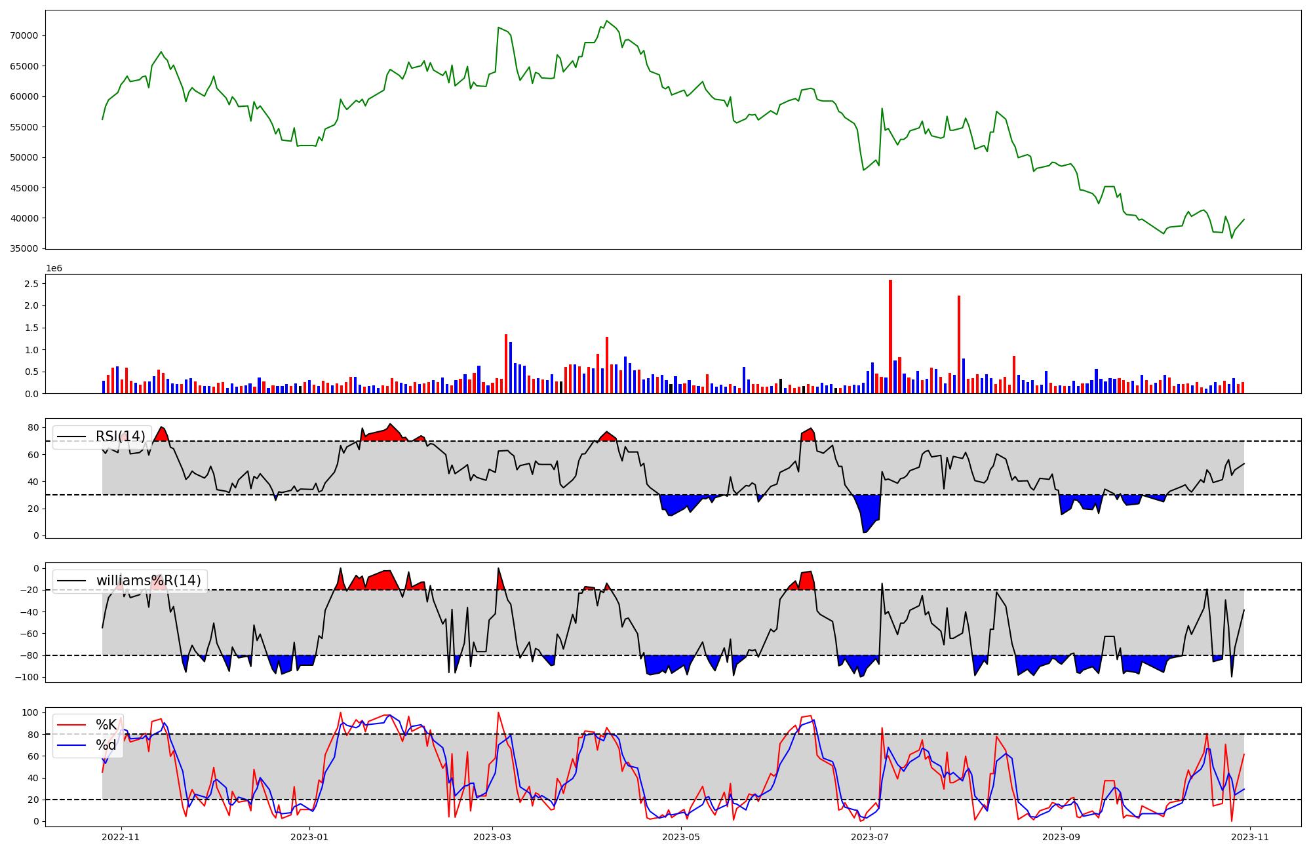Click the tallest red volume bar
The height and width of the screenshot is (852, 1311).
(x=890, y=336)
